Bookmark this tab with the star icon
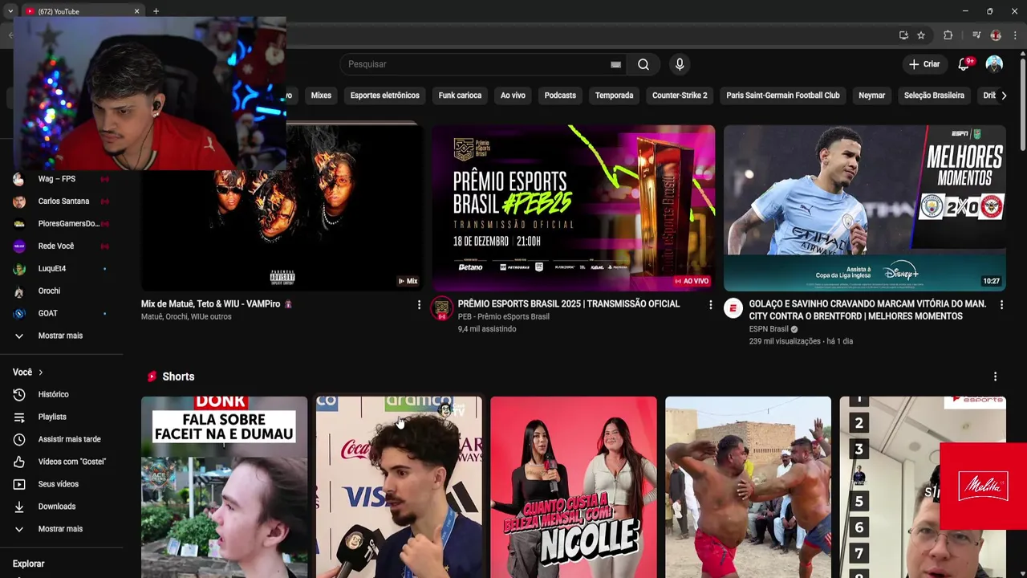 click(x=921, y=35)
